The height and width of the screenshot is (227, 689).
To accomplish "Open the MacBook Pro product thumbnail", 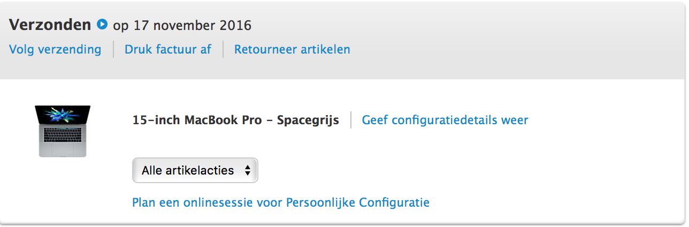I will [63, 131].
